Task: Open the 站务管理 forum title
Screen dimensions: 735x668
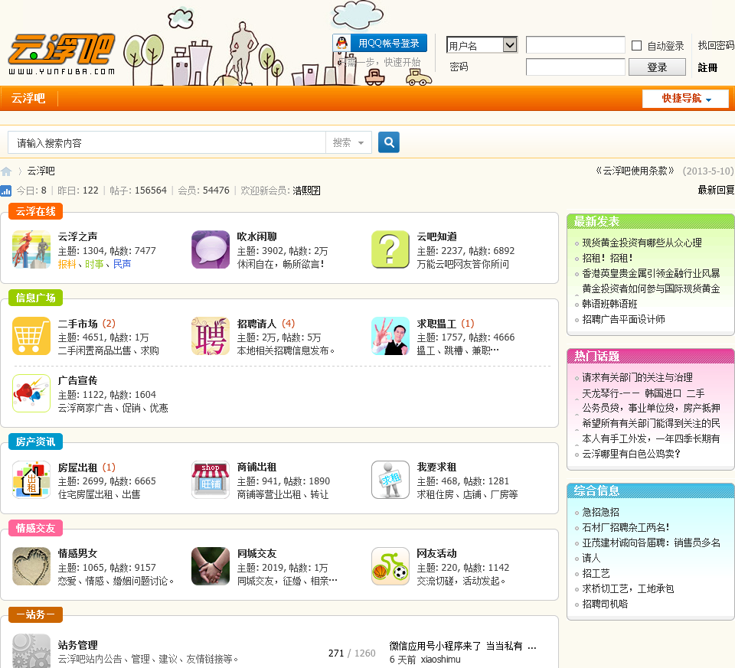Action: [x=78, y=645]
